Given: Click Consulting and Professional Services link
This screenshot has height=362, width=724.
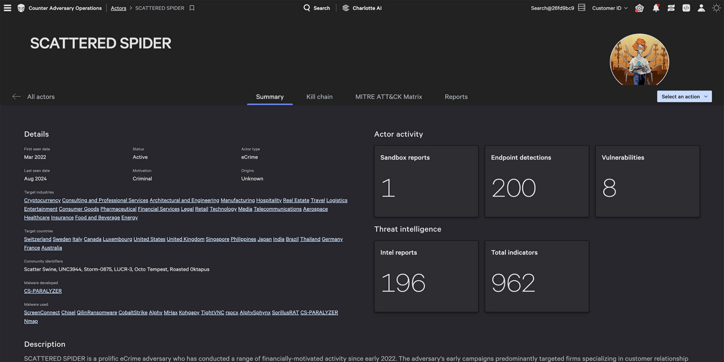Looking at the screenshot, I should 105,200.
